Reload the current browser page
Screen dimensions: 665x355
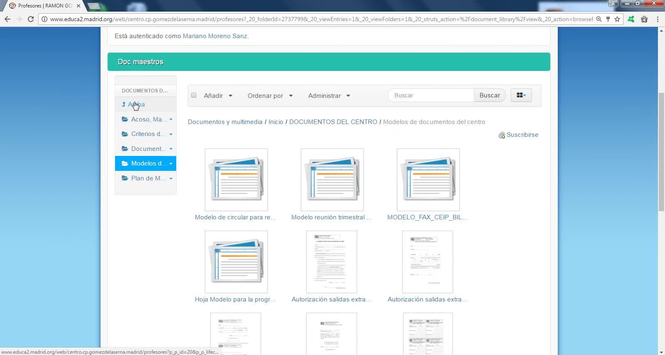tap(31, 19)
